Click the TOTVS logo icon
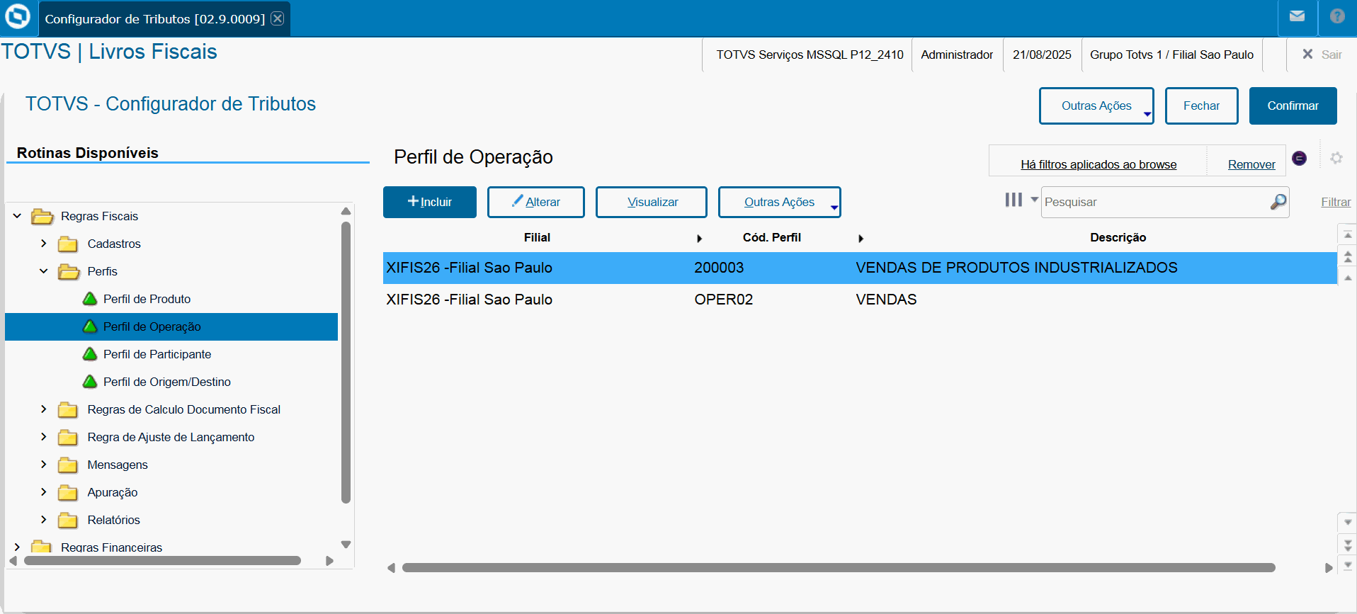 coord(18,16)
